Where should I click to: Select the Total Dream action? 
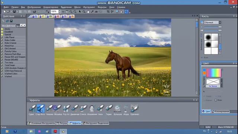click(10, 65)
